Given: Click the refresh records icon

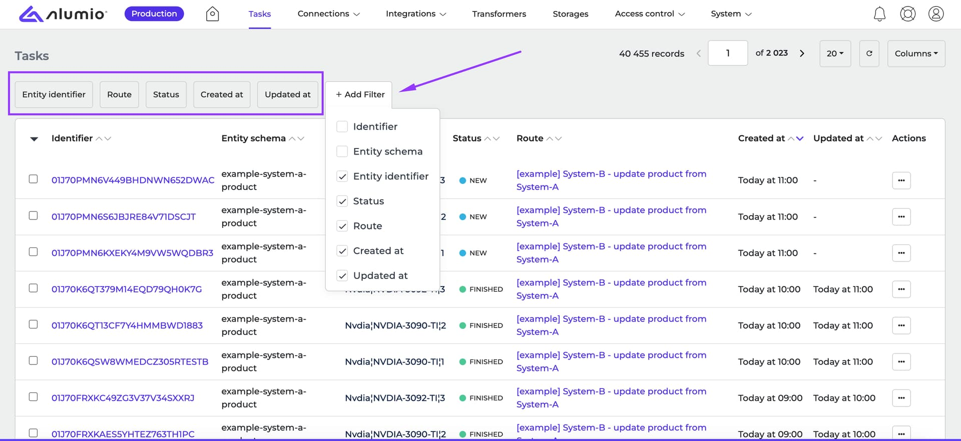Looking at the screenshot, I should tap(869, 53).
